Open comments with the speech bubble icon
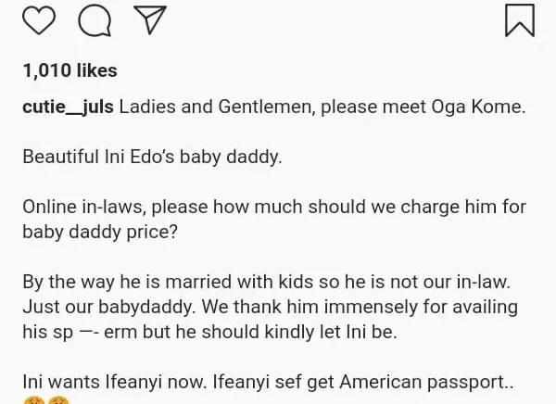 click(94, 20)
